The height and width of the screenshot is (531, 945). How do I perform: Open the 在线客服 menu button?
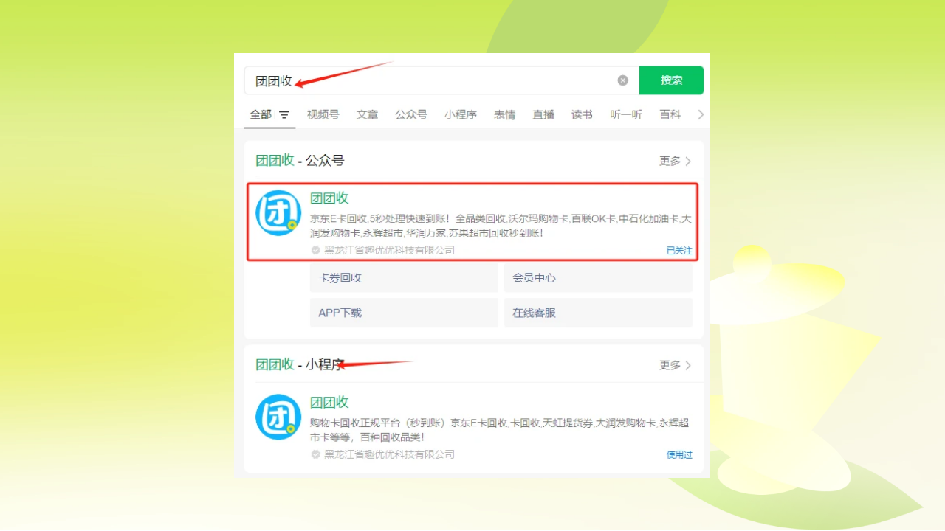point(598,313)
